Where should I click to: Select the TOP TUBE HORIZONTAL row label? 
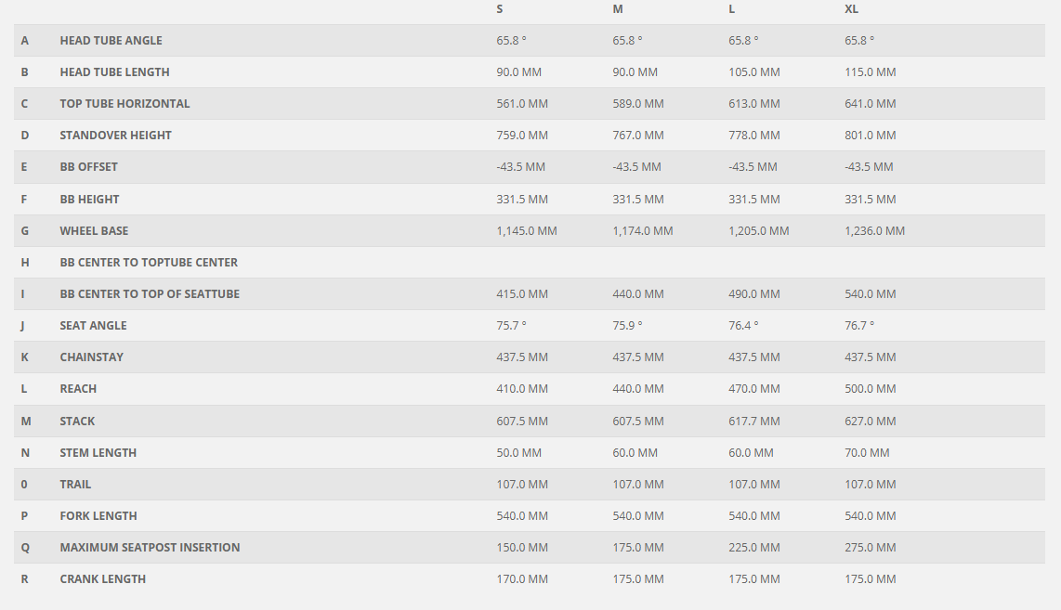point(124,104)
